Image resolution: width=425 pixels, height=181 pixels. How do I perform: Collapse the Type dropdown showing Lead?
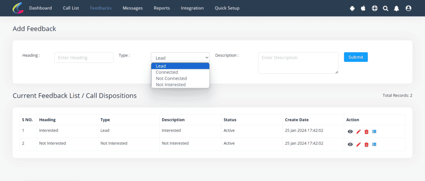(180, 58)
